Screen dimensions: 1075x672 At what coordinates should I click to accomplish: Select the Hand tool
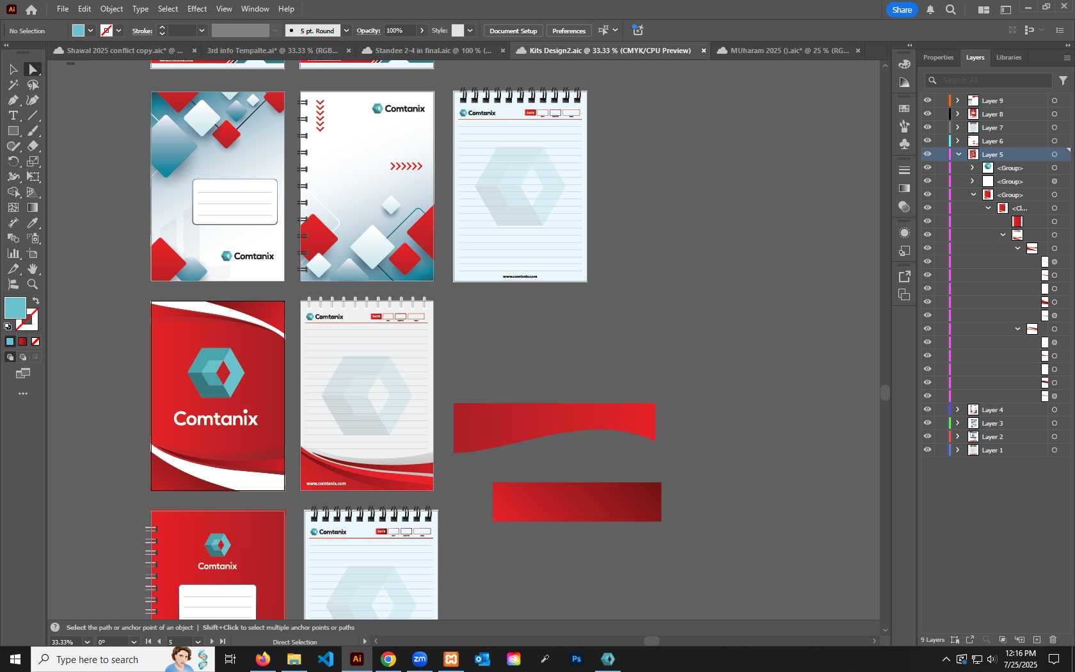pos(33,269)
